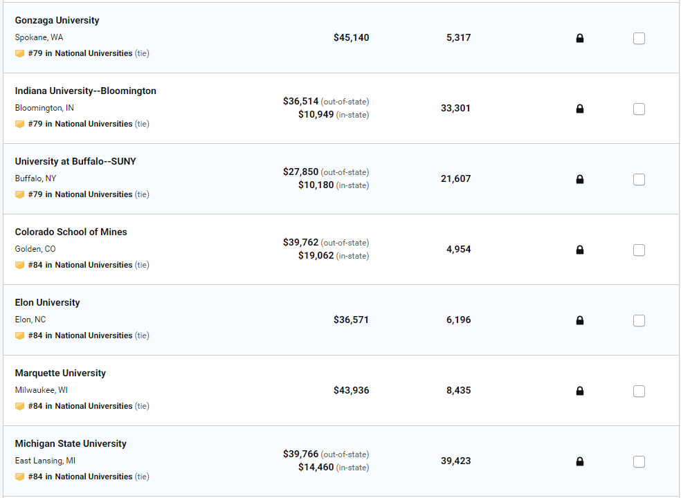Tick the checkbox for Indiana University--Bloomington

click(x=639, y=109)
